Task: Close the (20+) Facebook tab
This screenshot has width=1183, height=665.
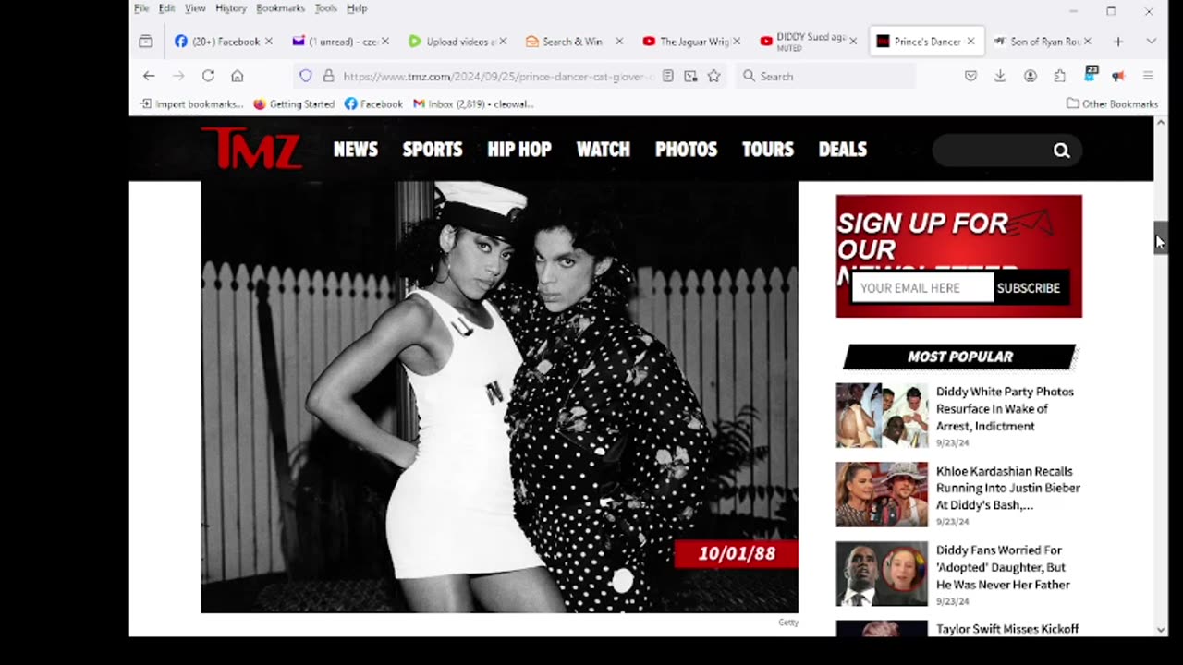Action: click(x=269, y=42)
